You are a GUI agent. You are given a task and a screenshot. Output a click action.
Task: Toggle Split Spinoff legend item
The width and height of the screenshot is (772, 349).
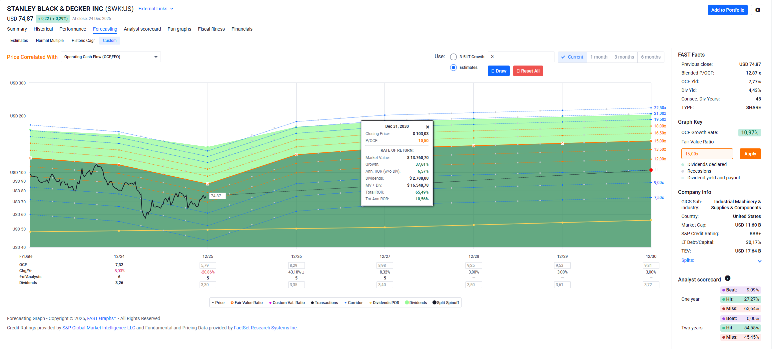(x=445, y=303)
